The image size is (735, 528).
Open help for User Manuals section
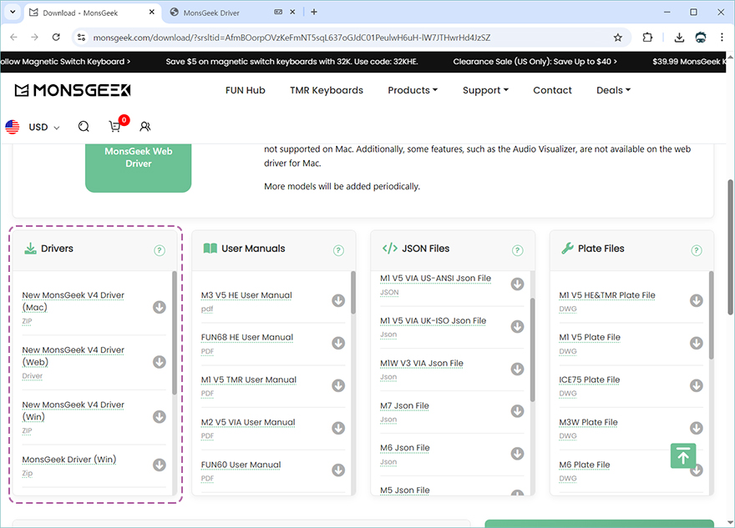338,250
